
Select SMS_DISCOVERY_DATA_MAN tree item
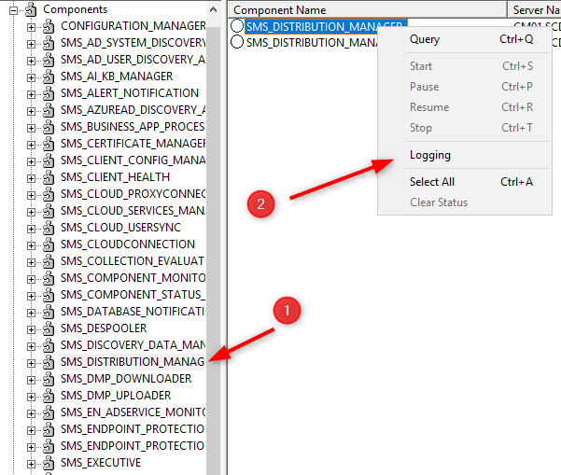coord(133,345)
